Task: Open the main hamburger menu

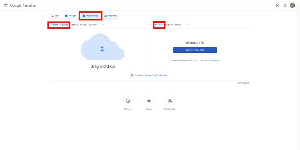Action: (5, 5)
